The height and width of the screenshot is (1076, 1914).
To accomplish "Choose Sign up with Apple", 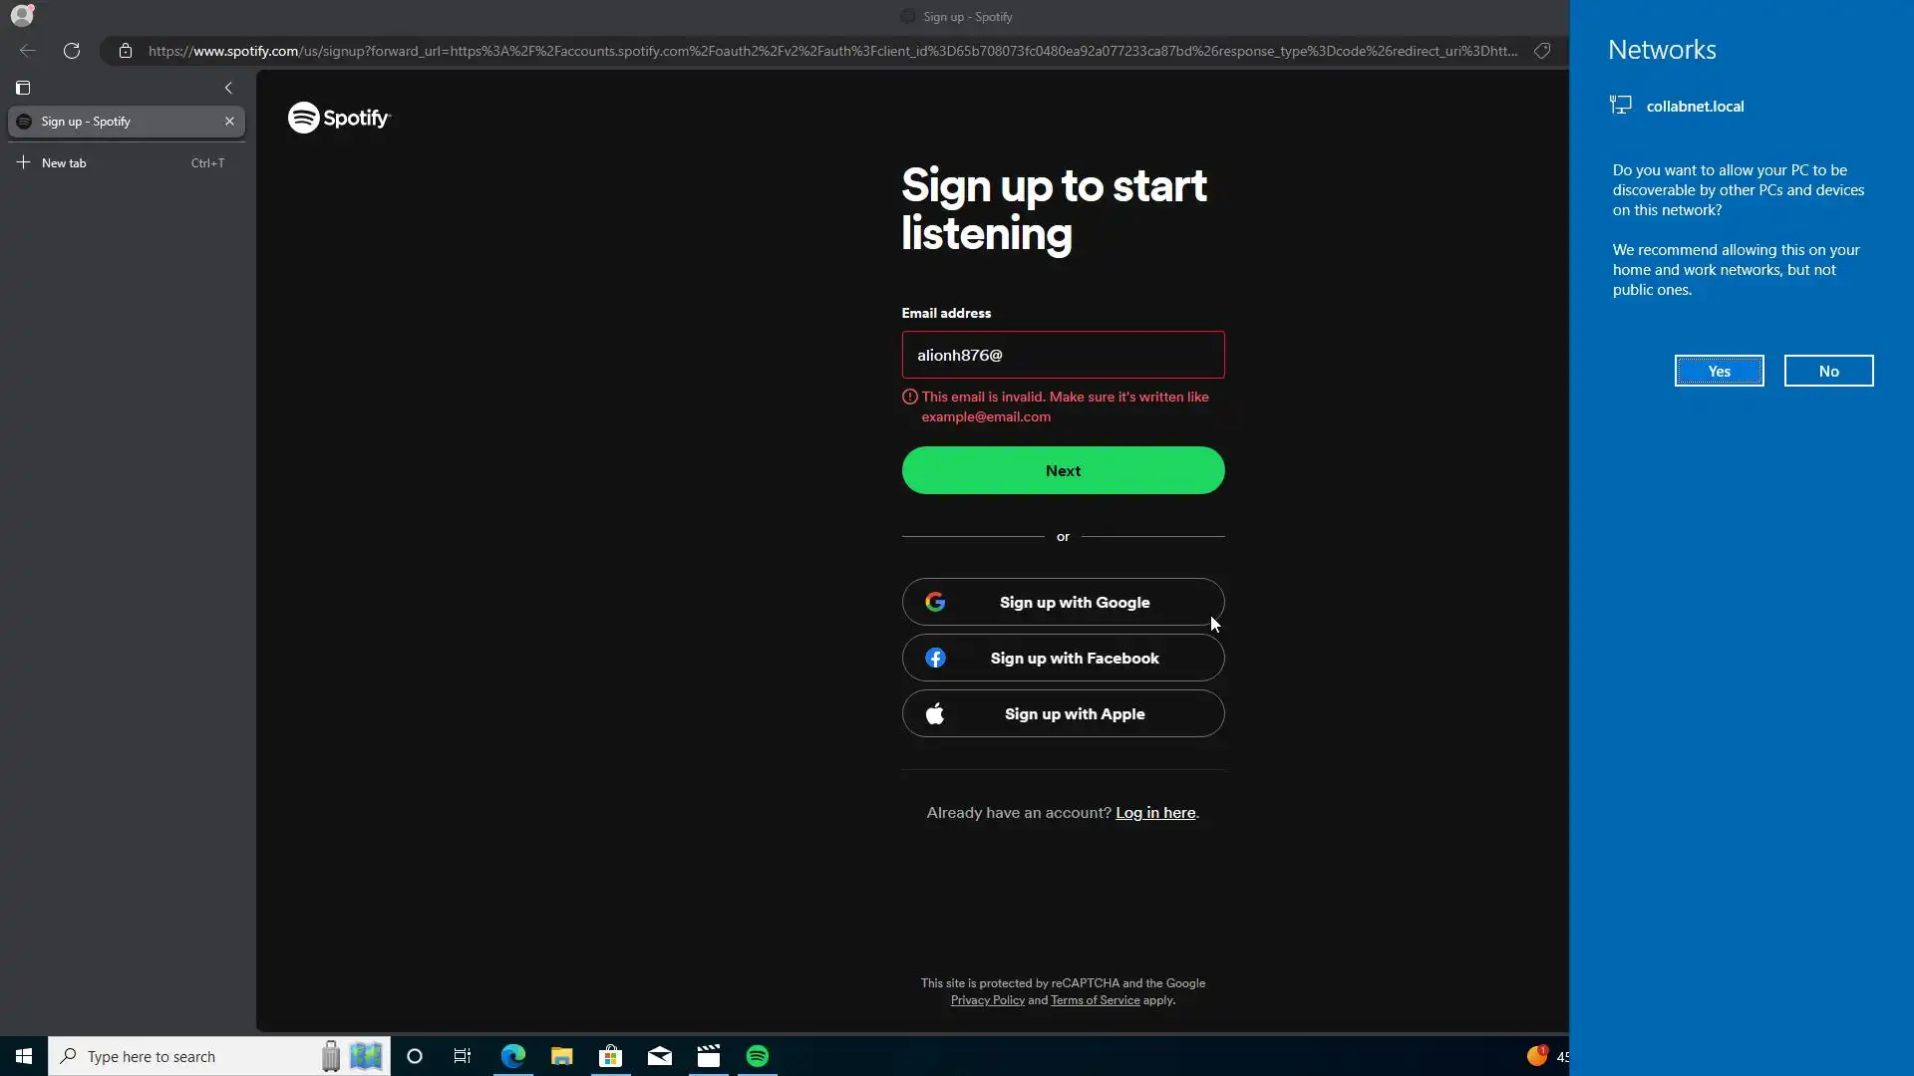I will tap(1063, 713).
